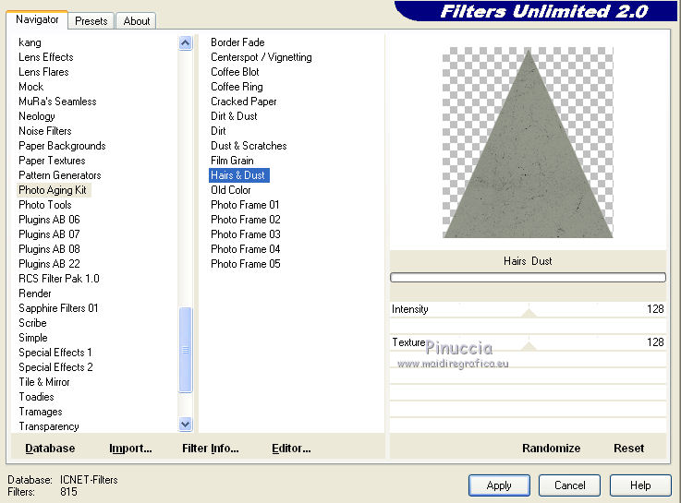The width and height of the screenshot is (681, 503).
Task: Adjust the Texture slider handle
Action: pos(529,345)
